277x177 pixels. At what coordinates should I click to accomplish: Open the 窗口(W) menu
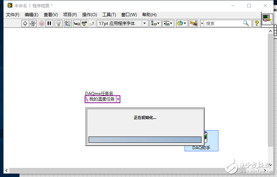click(129, 15)
